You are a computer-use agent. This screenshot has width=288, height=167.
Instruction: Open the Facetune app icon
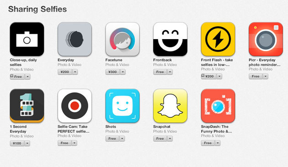(123, 39)
